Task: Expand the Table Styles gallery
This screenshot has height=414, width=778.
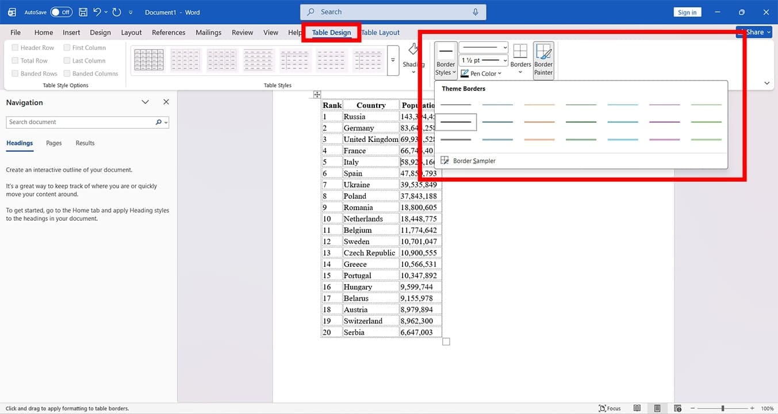Action: tap(393, 60)
